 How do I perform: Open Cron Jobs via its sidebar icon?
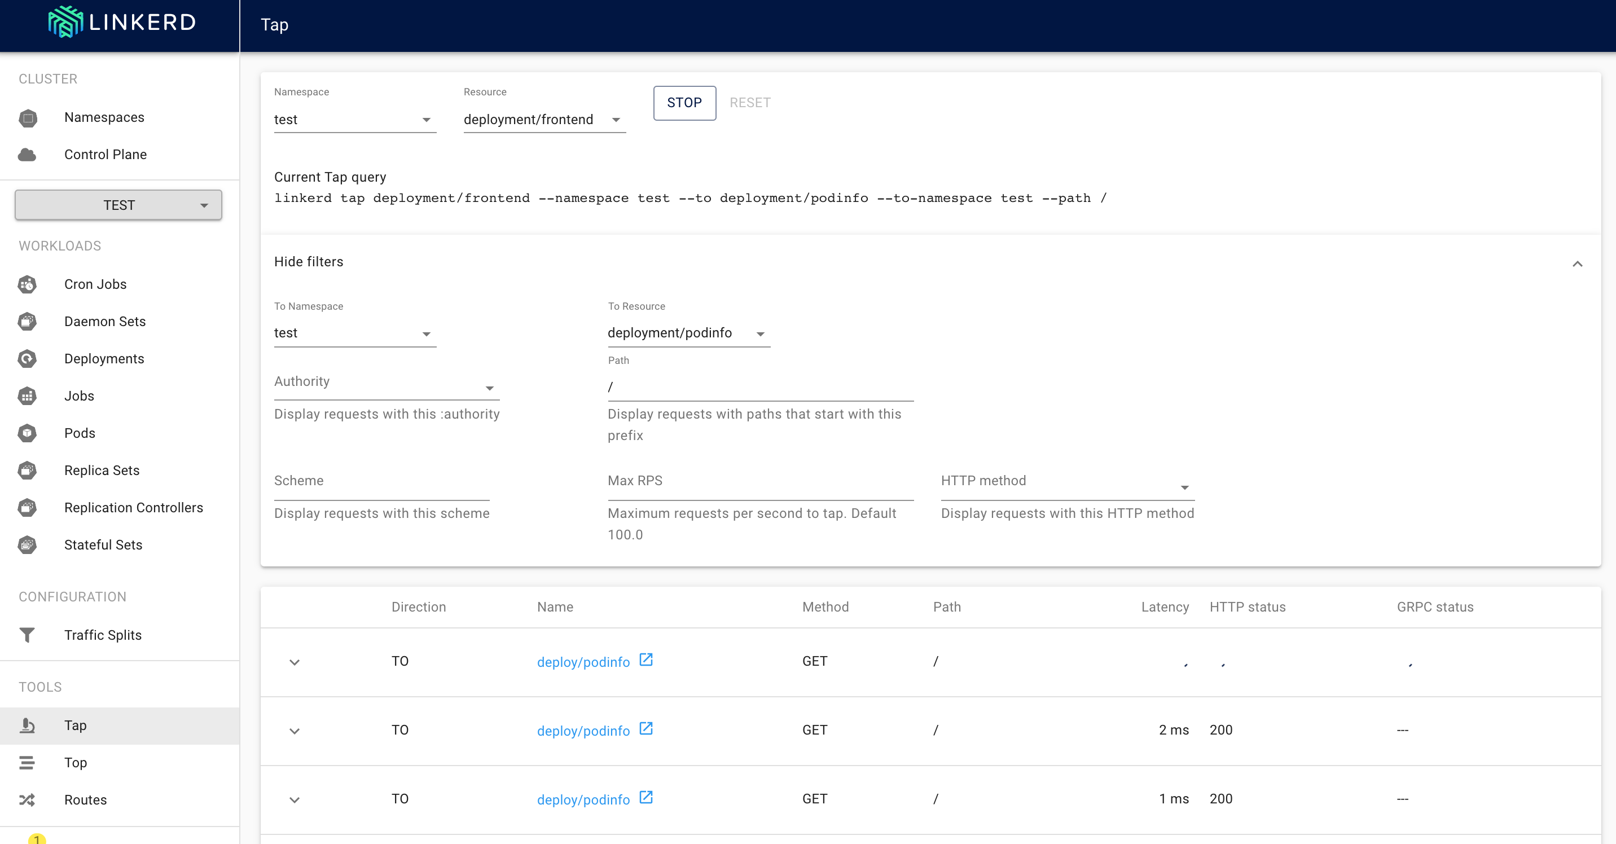27,284
